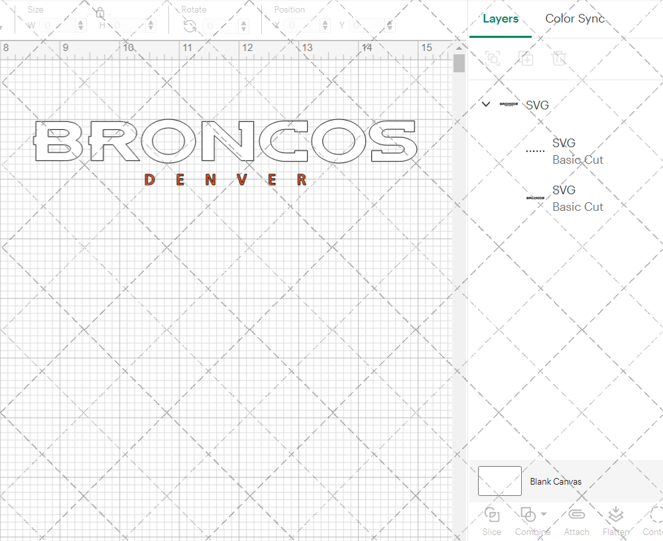The width and height of the screenshot is (663, 541).
Task: Click the Rotate angle input field
Action: point(221,26)
